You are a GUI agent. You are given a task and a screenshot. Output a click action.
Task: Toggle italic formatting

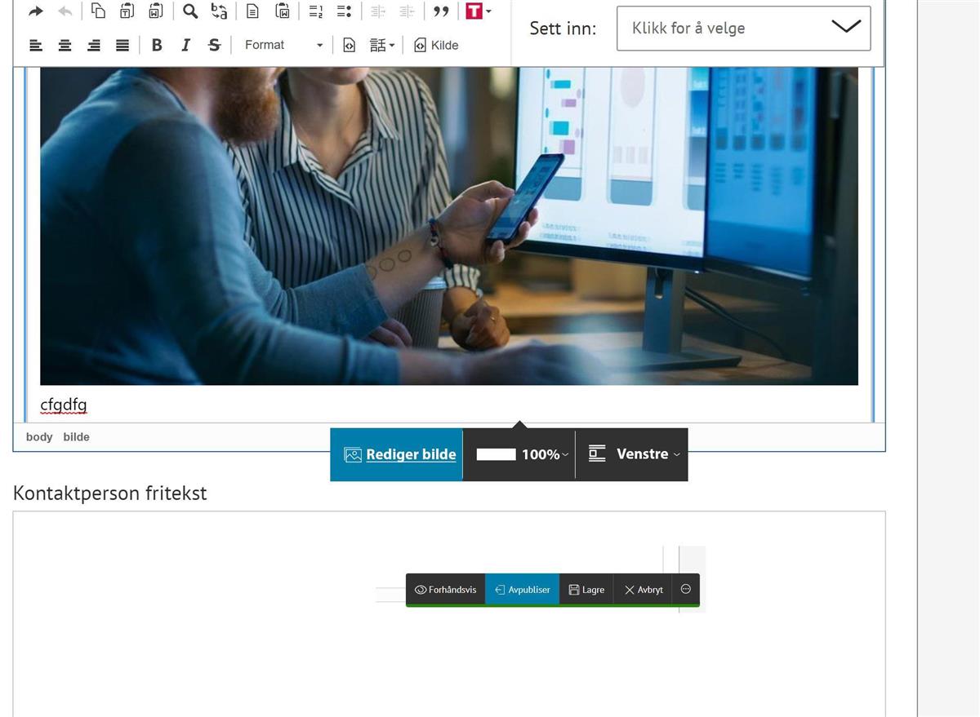tap(185, 45)
